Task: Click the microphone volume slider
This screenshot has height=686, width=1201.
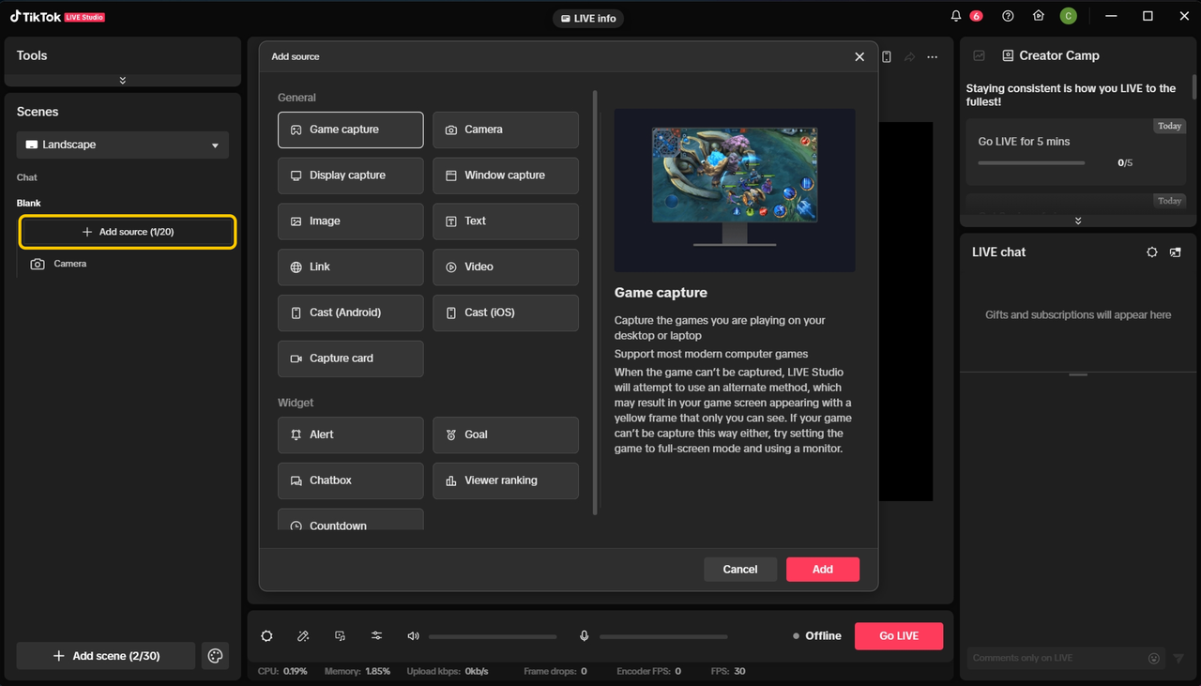Action: click(x=663, y=636)
